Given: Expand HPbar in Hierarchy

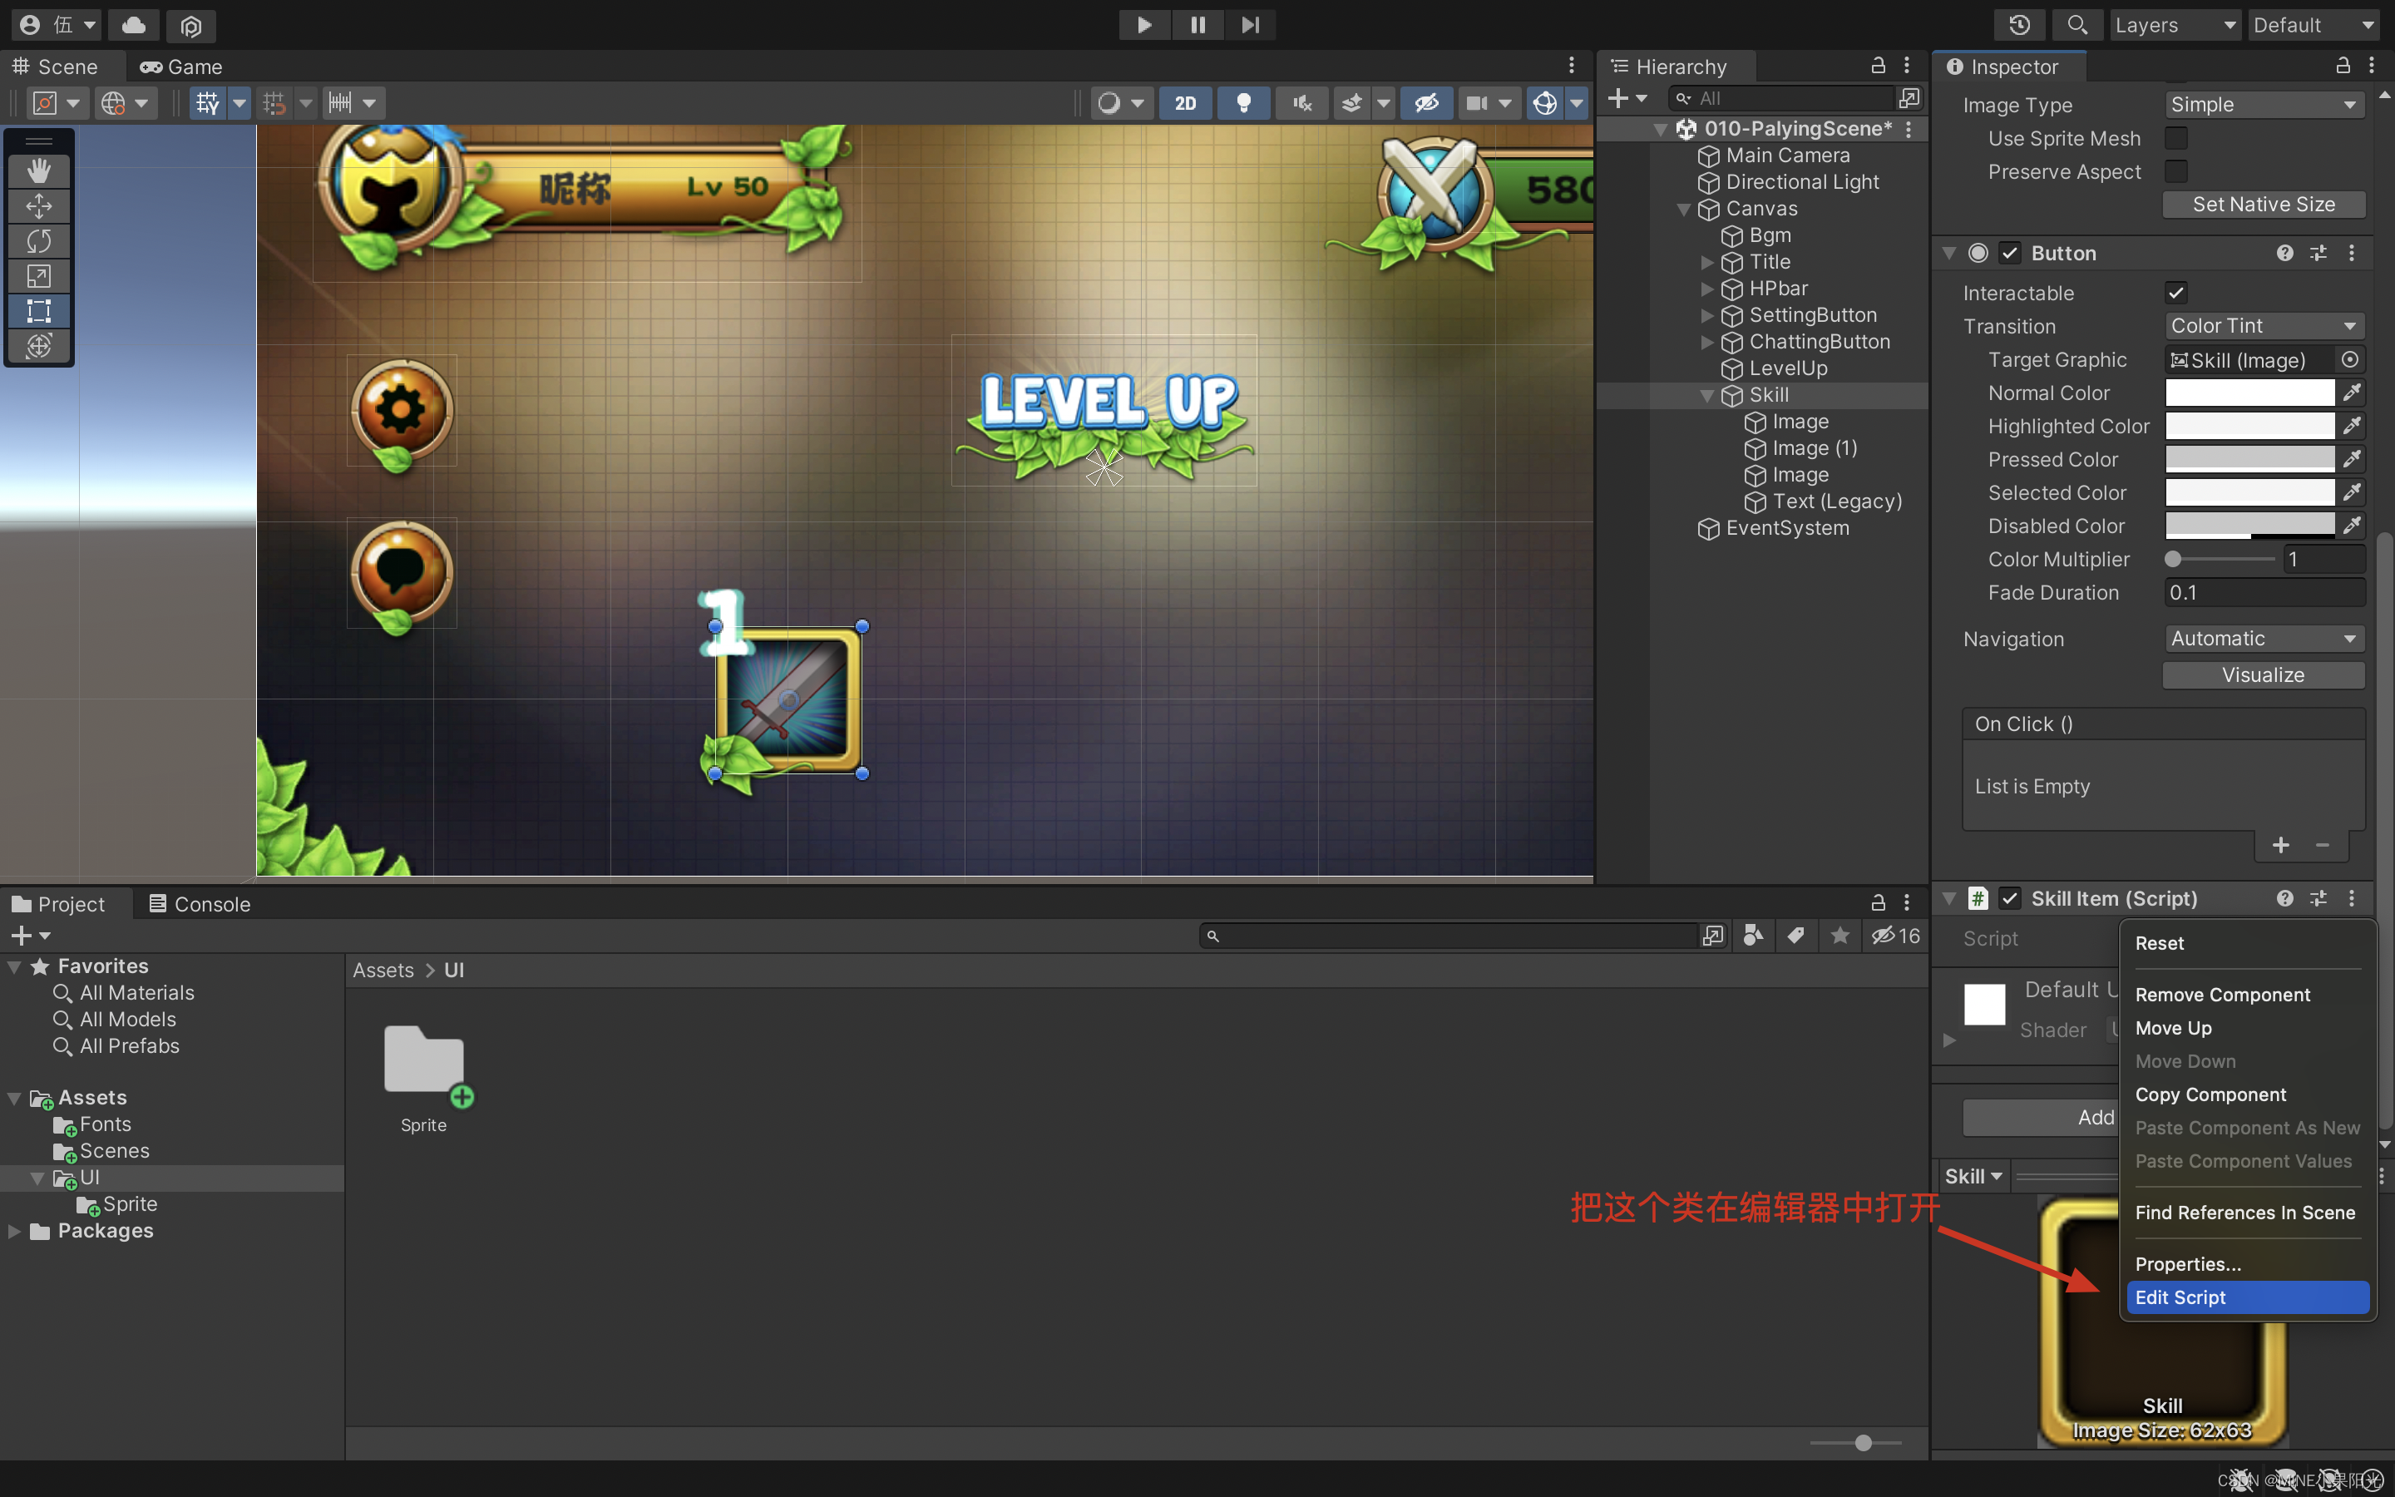Looking at the screenshot, I should click(x=1707, y=289).
